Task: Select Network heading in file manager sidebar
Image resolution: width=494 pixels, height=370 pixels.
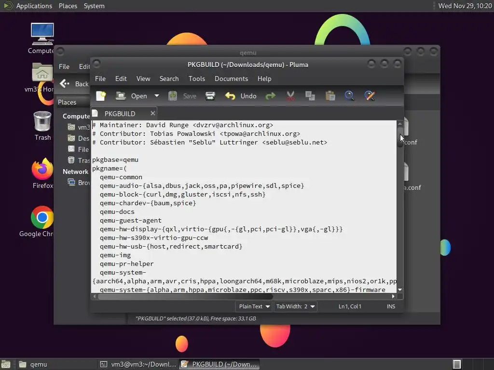Action: pos(75,172)
